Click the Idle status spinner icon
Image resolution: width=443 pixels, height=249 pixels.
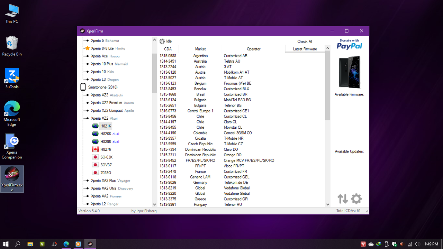click(162, 41)
